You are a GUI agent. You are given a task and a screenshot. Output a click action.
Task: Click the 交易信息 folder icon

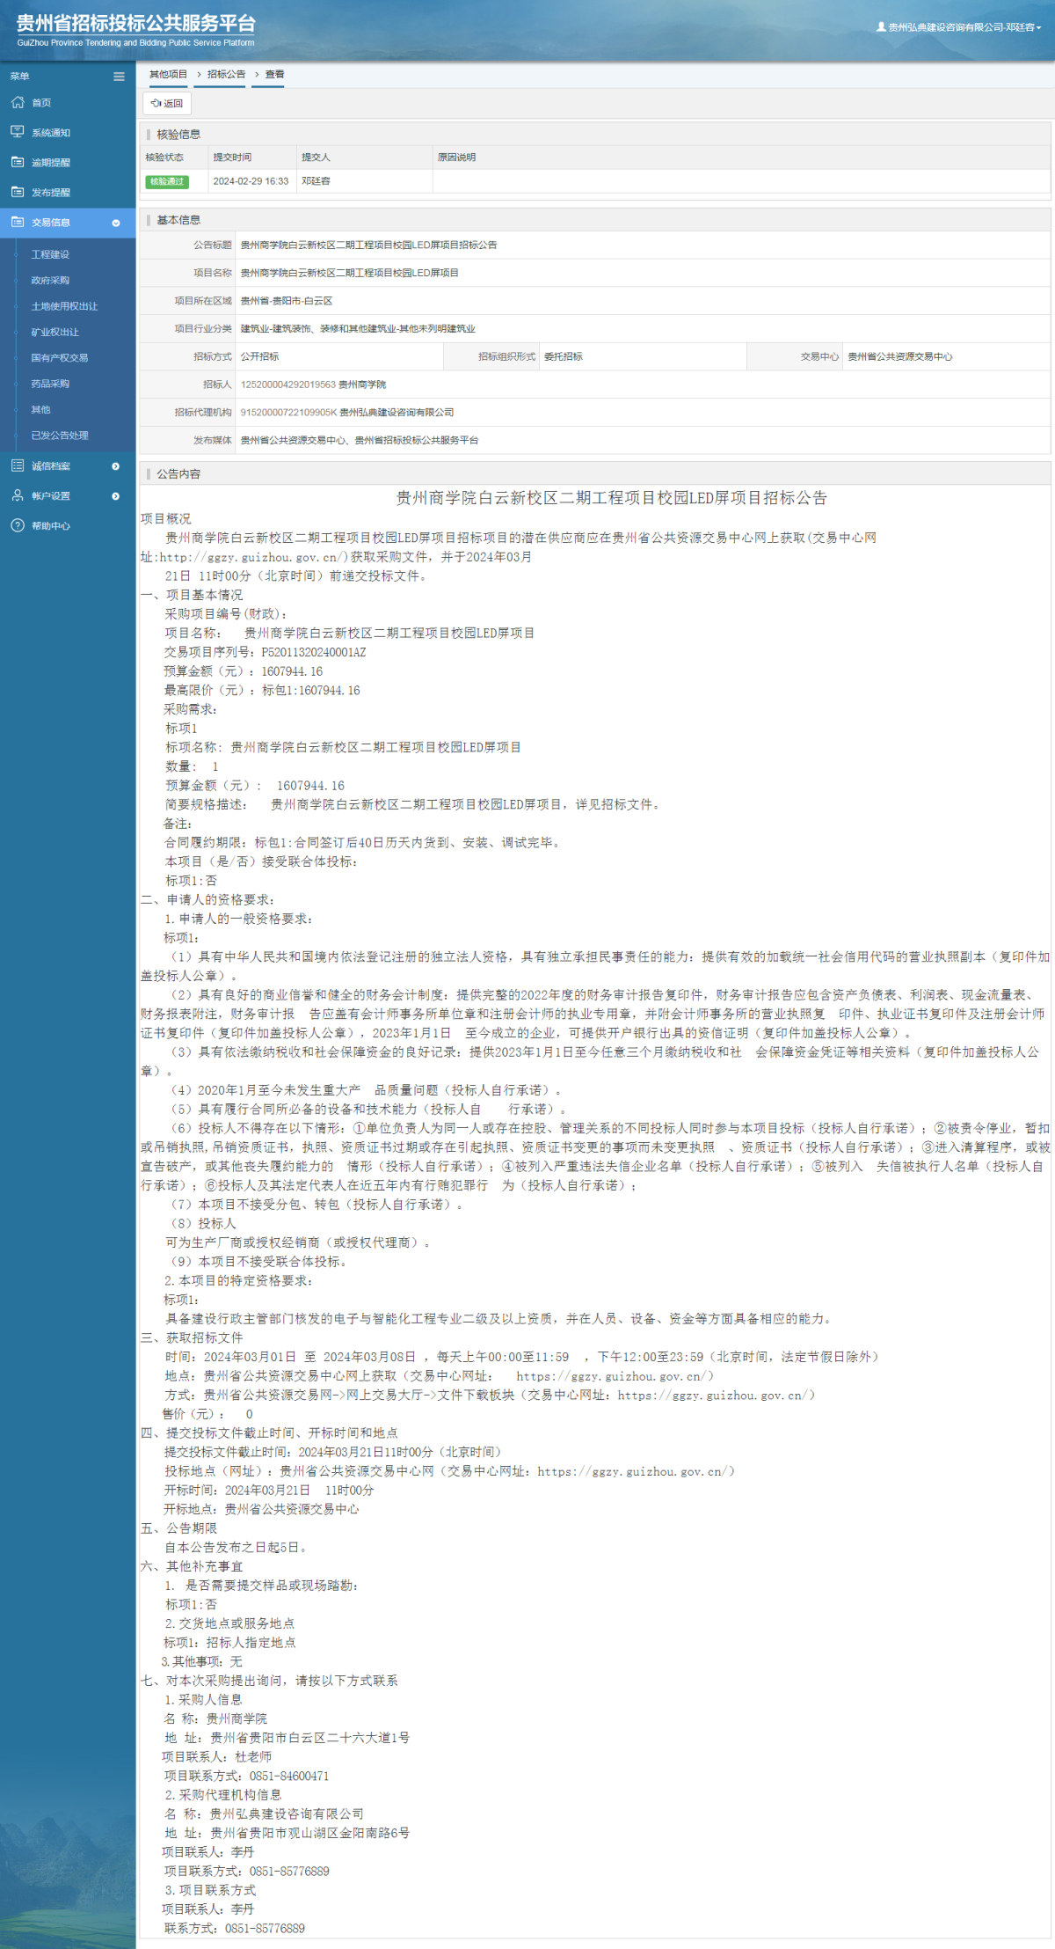point(18,223)
